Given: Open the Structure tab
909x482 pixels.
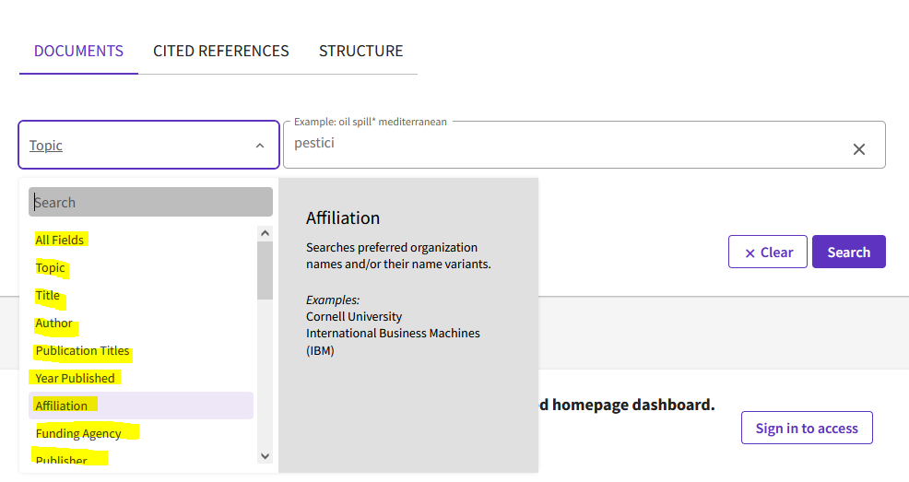Looking at the screenshot, I should (360, 51).
